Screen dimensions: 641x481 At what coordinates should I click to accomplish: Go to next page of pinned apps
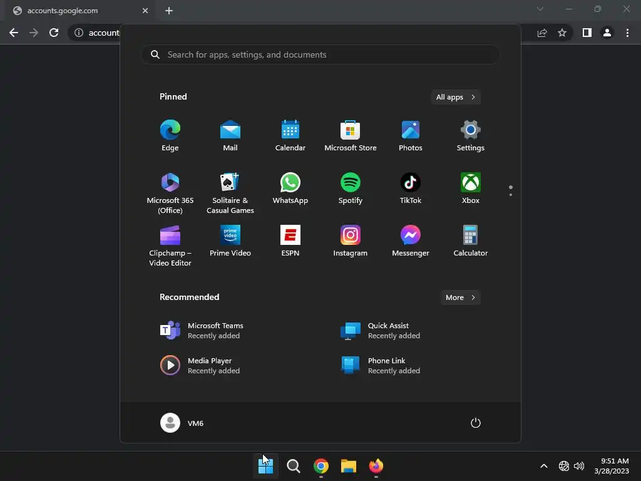(x=511, y=195)
